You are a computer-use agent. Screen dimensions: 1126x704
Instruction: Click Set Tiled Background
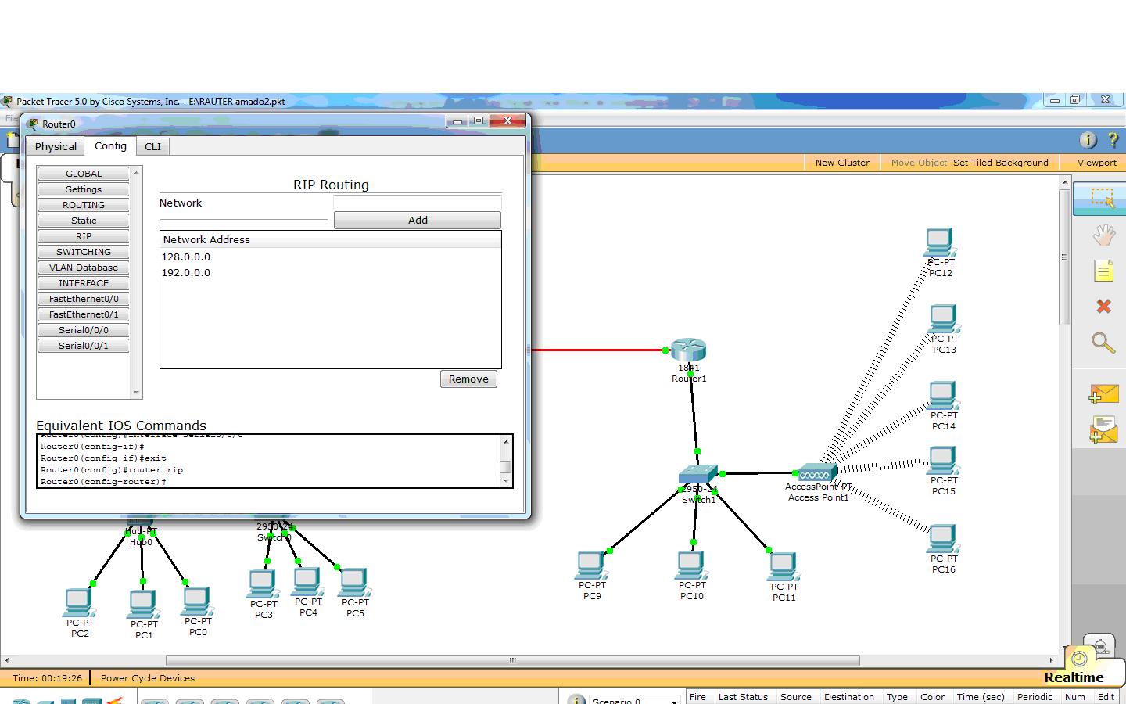point(1001,163)
